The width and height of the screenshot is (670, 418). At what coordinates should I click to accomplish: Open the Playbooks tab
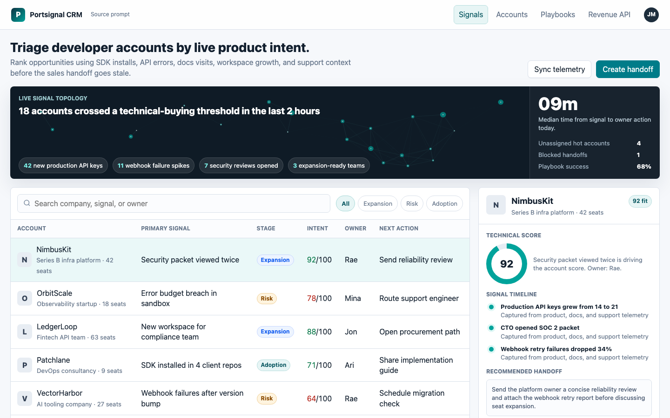(x=558, y=14)
